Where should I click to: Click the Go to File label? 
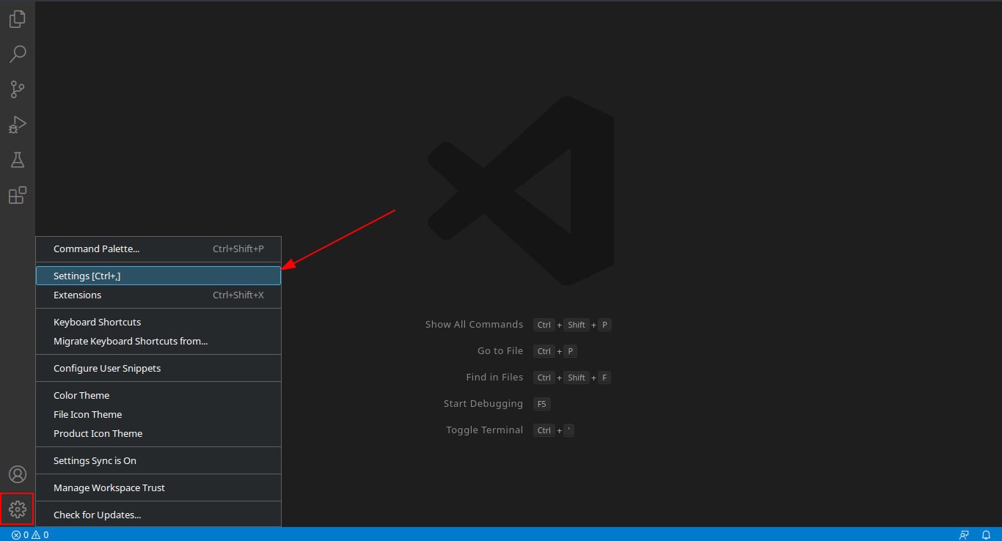coord(500,350)
